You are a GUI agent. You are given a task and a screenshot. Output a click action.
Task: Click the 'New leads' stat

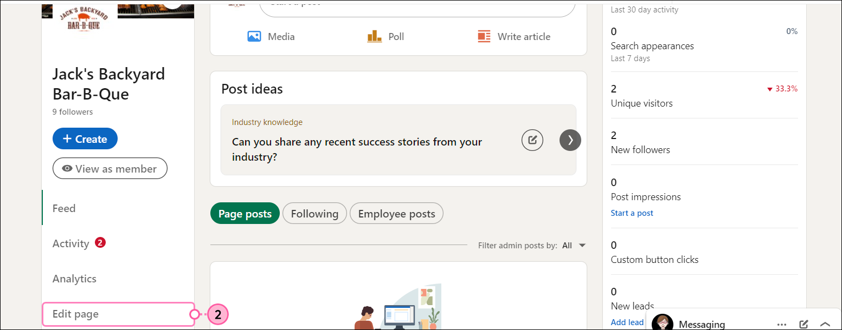(632, 306)
